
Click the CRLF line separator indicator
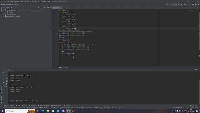tap(177, 108)
